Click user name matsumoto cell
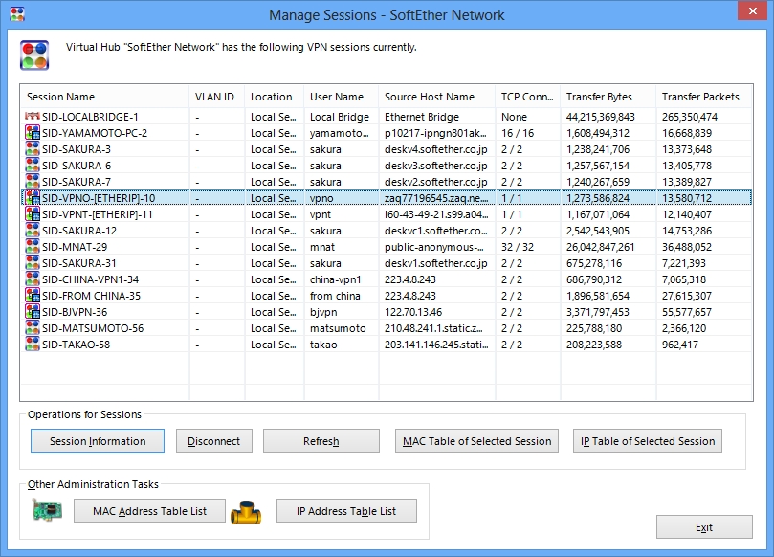This screenshot has width=774, height=557. pyautogui.click(x=338, y=329)
